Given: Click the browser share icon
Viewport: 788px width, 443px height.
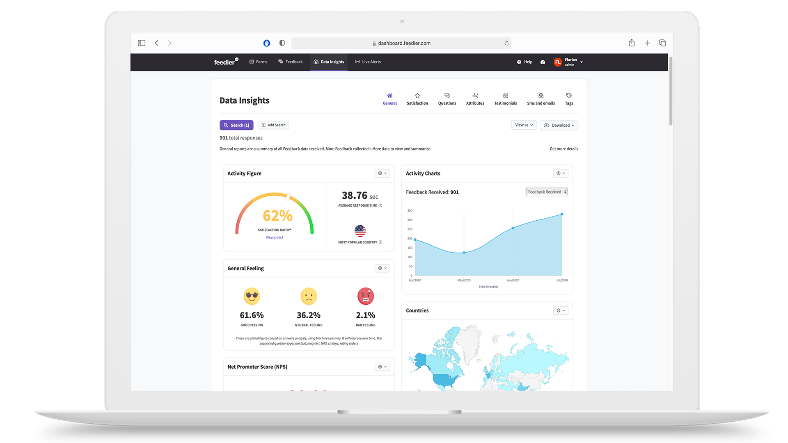Looking at the screenshot, I should pos(632,43).
